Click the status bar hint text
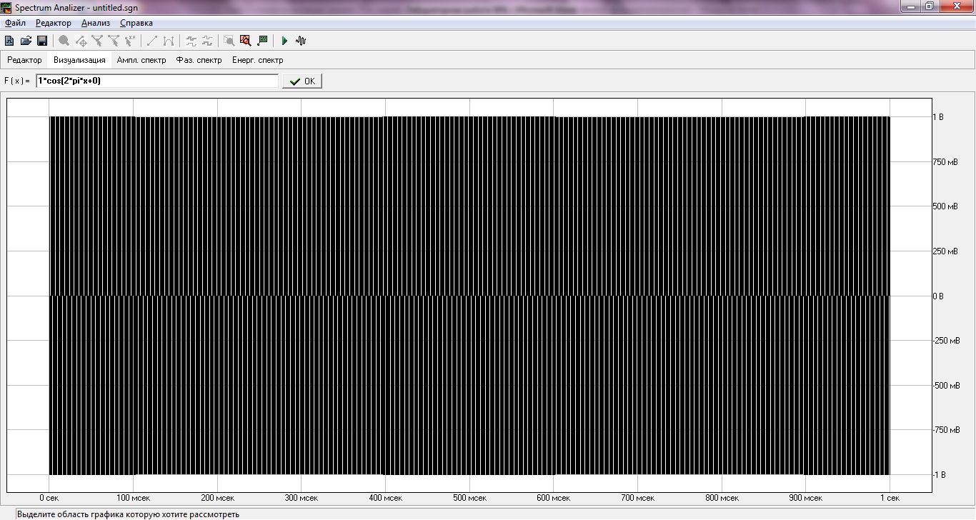The width and height of the screenshot is (976, 520). pyautogui.click(x=128, y=514)
